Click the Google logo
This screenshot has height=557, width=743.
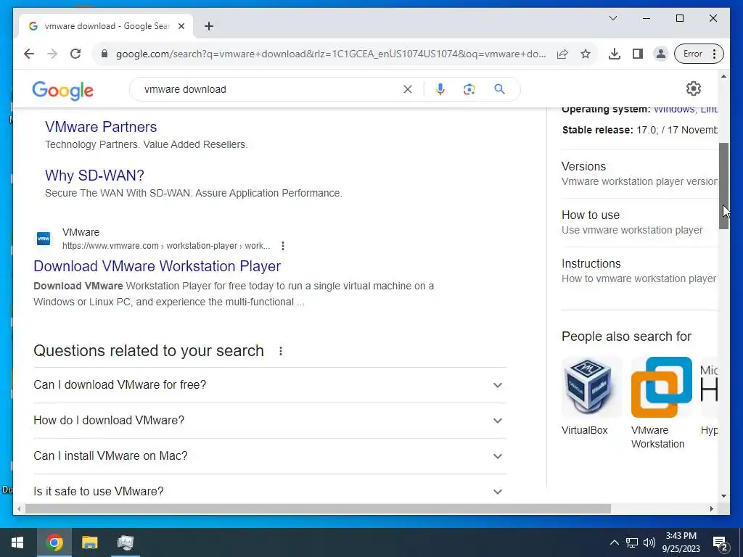point(62,90)
